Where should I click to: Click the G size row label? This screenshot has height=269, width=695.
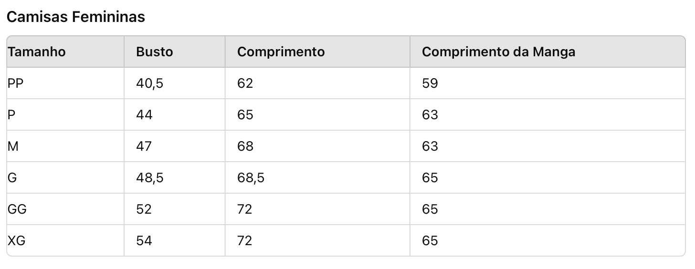[x=12, y=178]
